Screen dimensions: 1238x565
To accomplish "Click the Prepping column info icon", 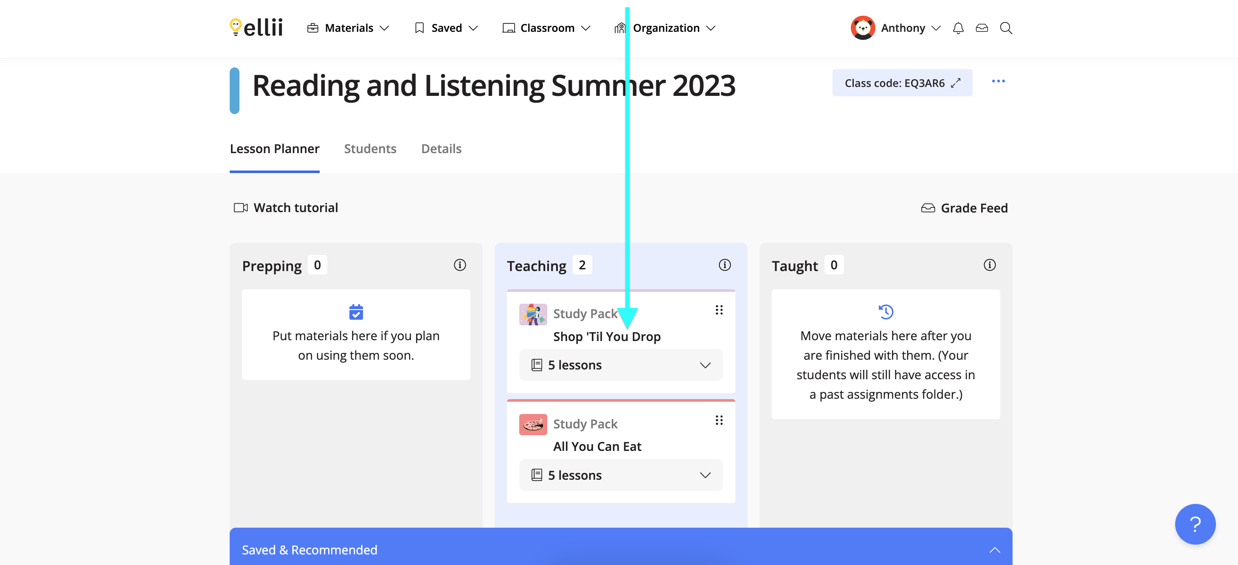I will tap(459, 265).
